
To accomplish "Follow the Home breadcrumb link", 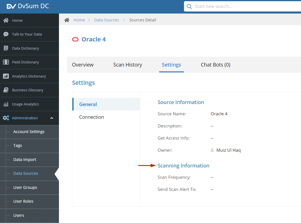I will pyautogui.click(x=79, y=20).
